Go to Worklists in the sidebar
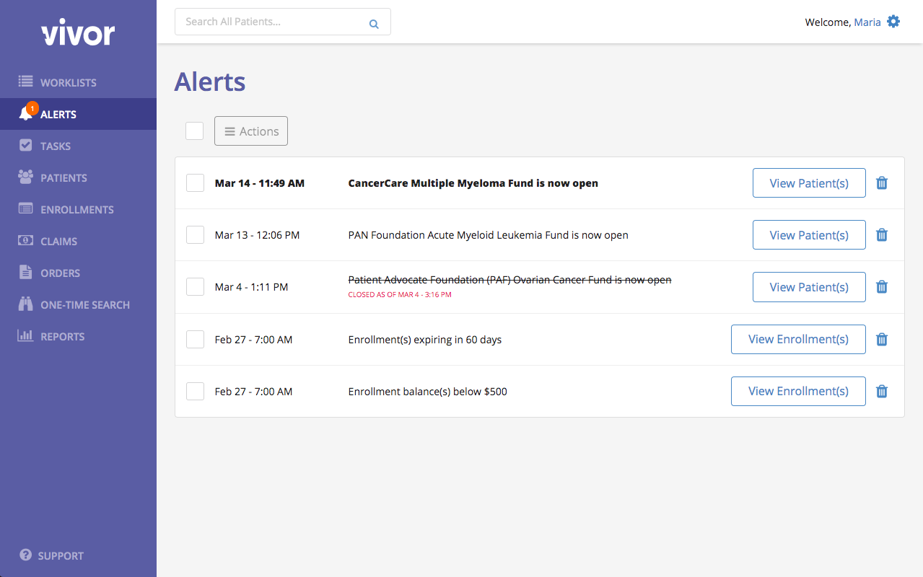 click(x=78, y=82)
